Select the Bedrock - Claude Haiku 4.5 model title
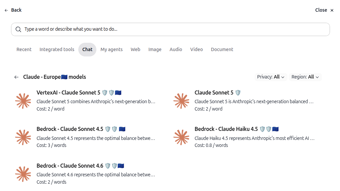The height and width of the screenshot is (191, 340). click(226, 129)
